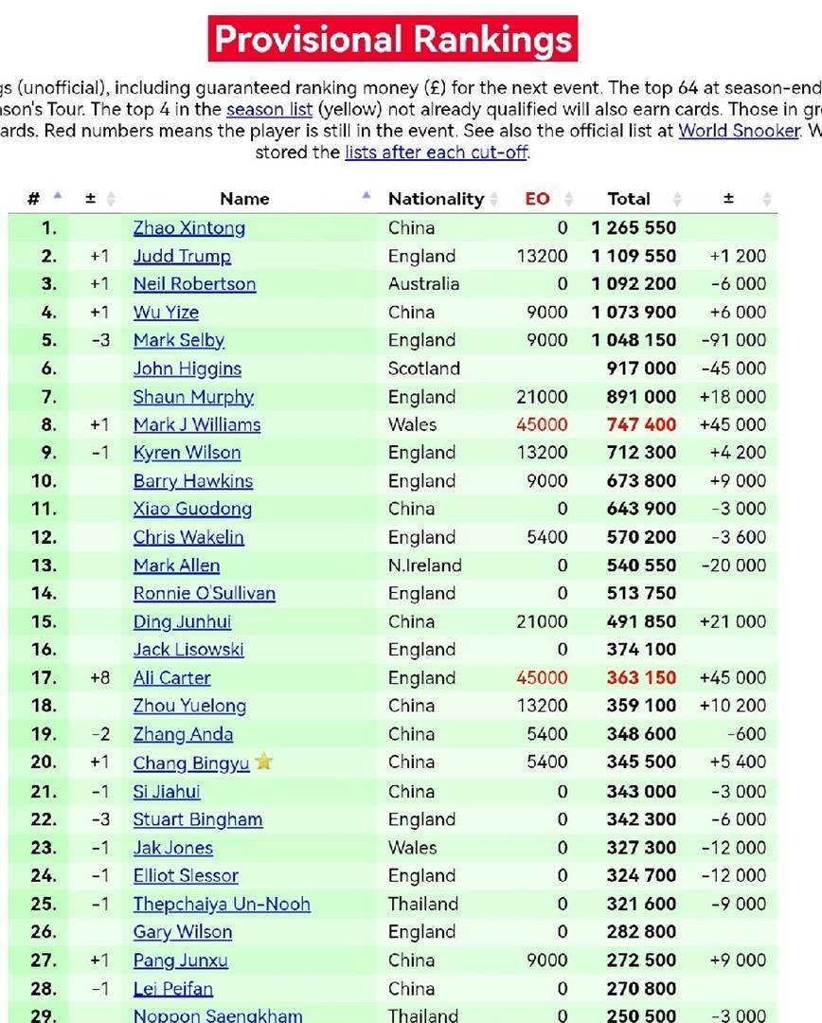Select the +8 rank change for Ali Carter
Image resolution: width=822 pixels, height=1023 pixels.
[x=99, y=678]
